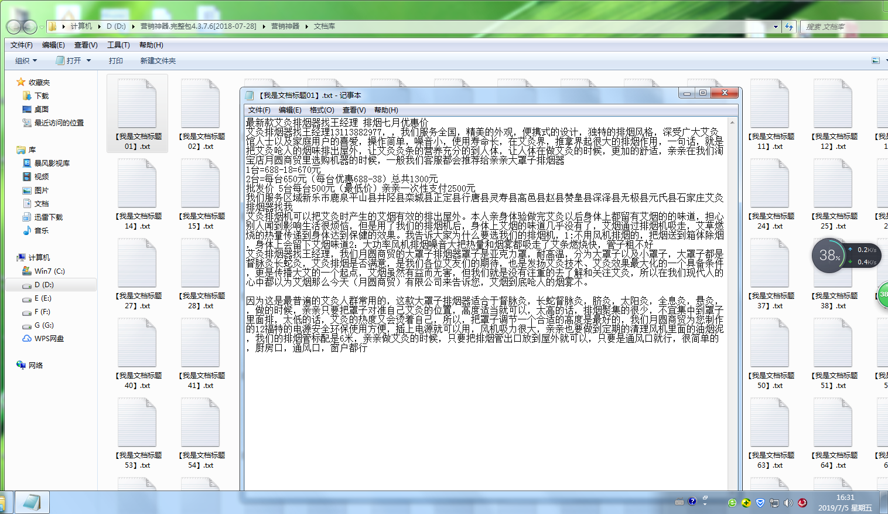Open 暴风影视库 in the libraries list
The width and height of the screenshot is (888, 514).
tap(52, 164)
